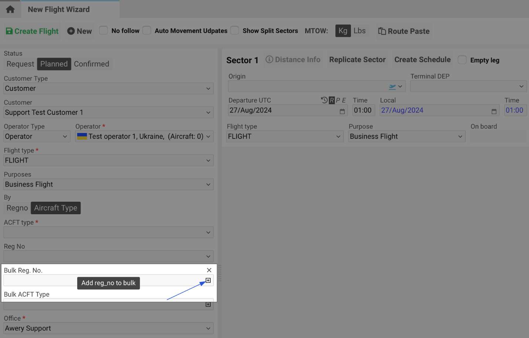Expand the ACFT type dropdown

(x=109, y=232)
